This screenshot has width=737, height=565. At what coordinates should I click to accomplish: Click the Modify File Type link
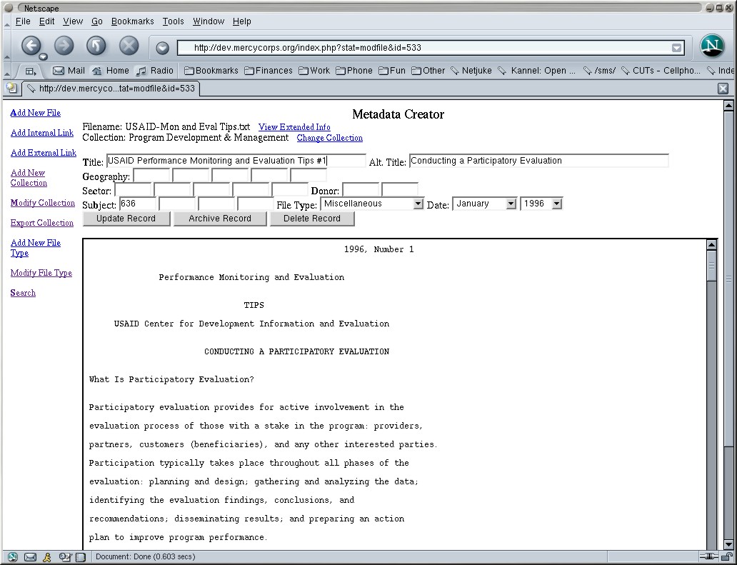[41, 273]
